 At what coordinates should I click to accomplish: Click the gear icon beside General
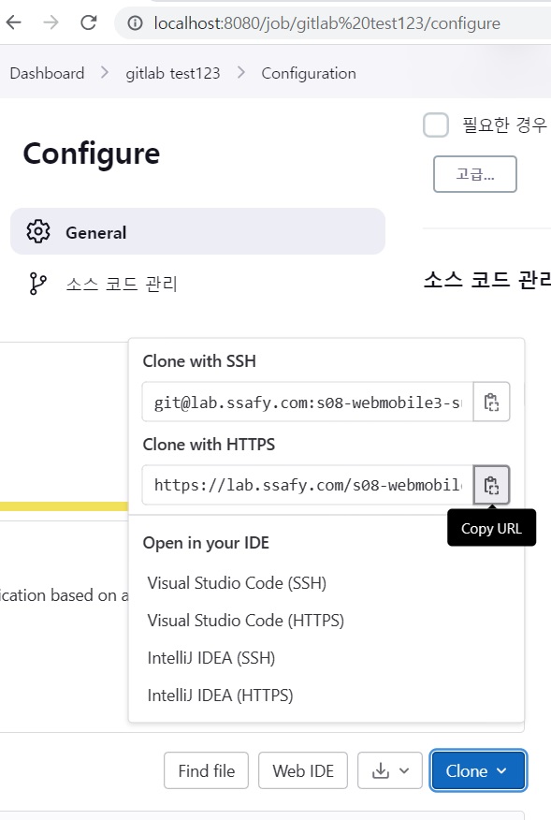coord(38,231)
